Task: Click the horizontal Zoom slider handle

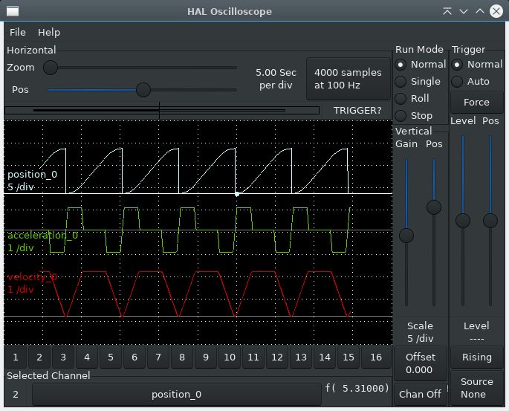Action: coord(51,68)
